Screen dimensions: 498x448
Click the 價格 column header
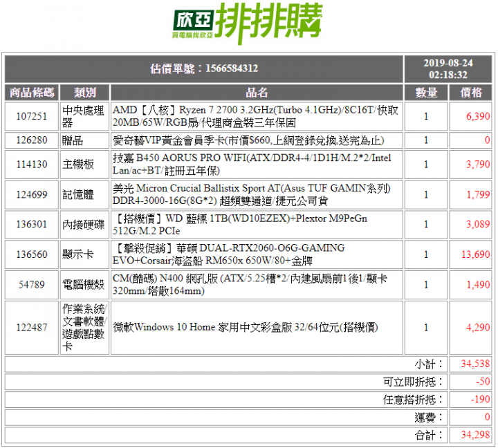point(471,93)
